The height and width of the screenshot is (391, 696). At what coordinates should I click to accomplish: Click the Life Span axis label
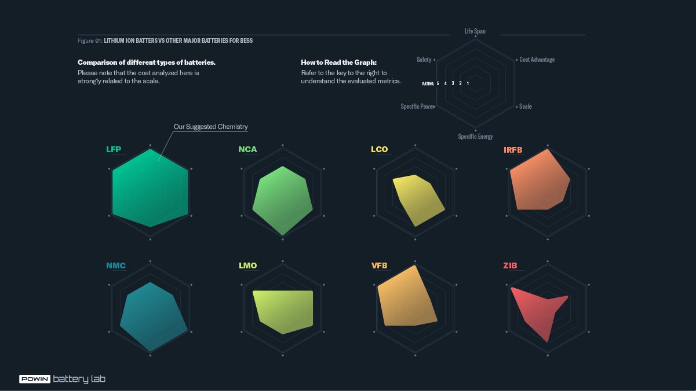(475, 31)
